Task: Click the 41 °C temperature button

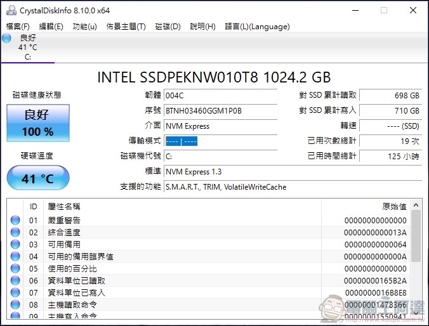Action: coord(38,178)
